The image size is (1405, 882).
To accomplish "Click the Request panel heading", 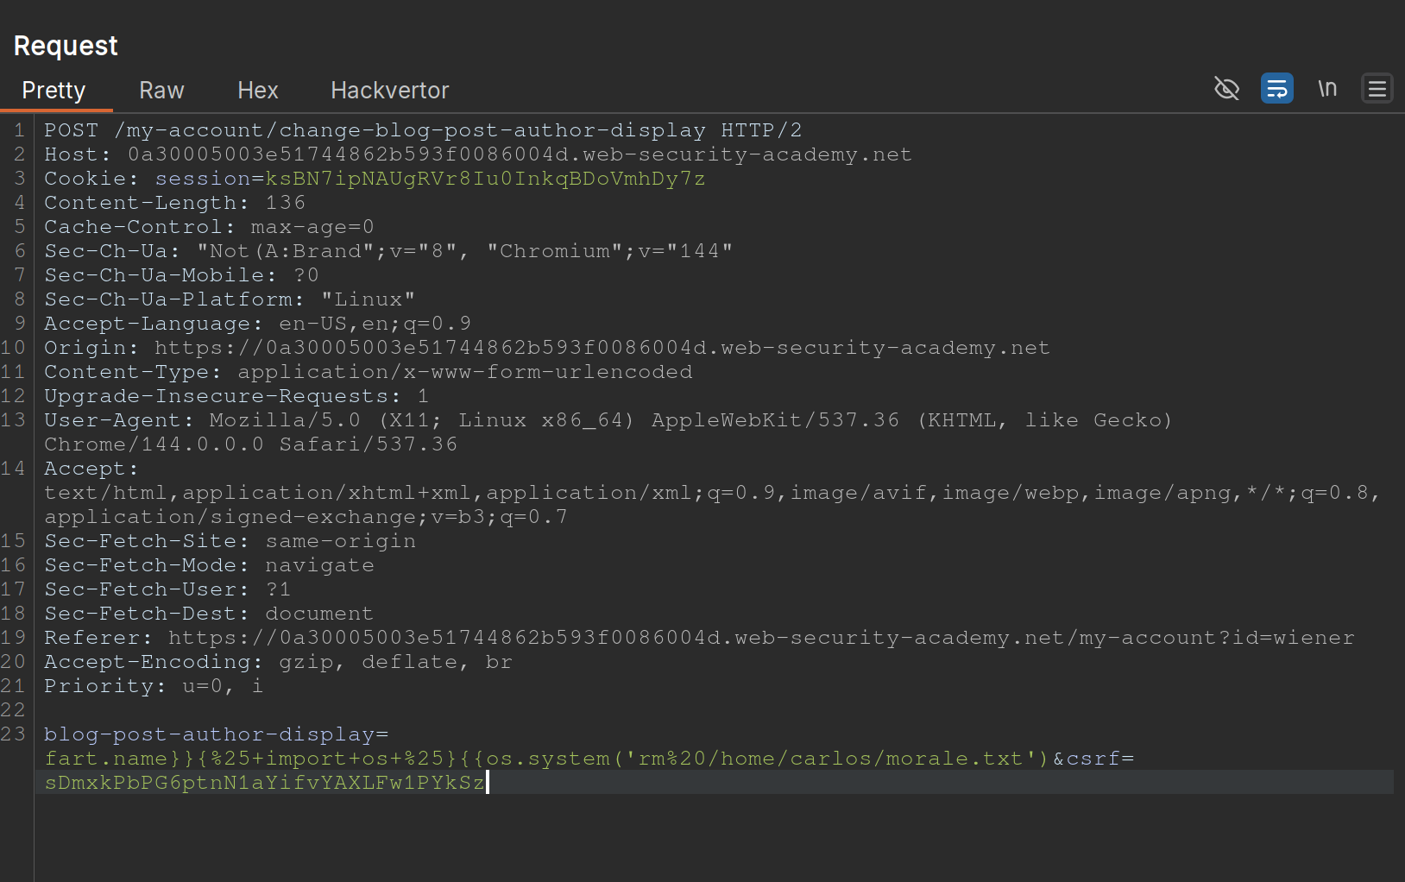I will (66, 46).
